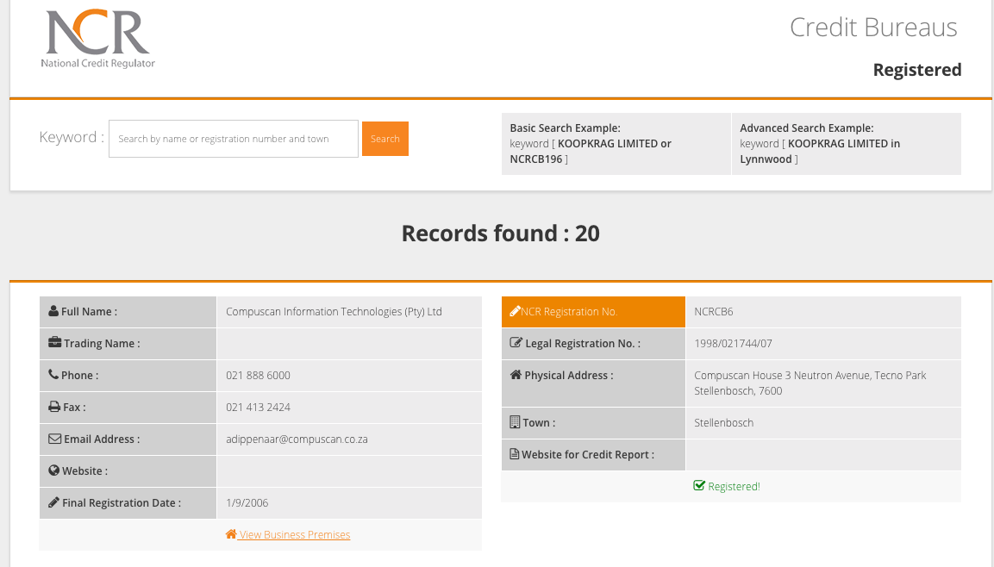Screen dimensions: 994x567
Task: Click the green checkmark icon beside Registered!
Action: point(699,485)
